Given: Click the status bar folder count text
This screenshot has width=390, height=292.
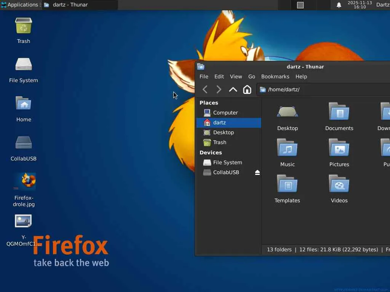Looking at the screenshot, I should coord(279,249).
